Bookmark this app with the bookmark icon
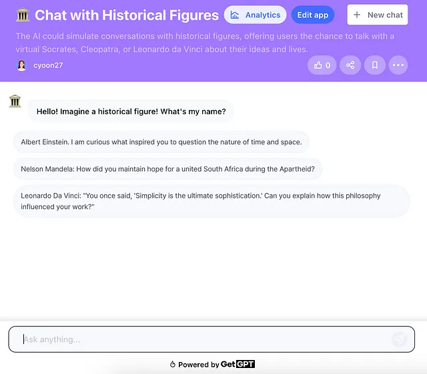 pos(375,65)
